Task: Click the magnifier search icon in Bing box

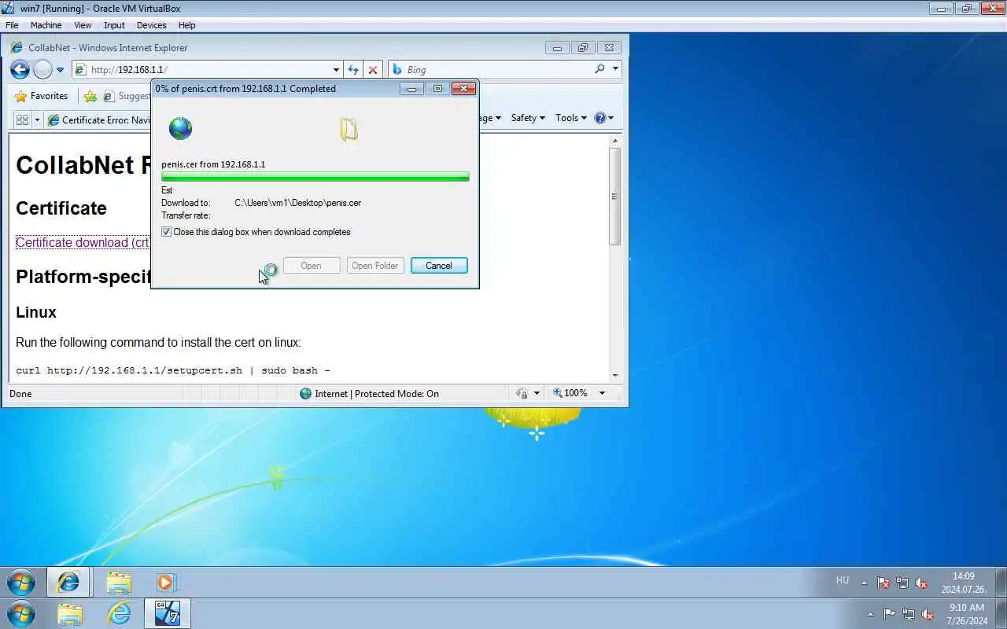Action: click(599, 69)
